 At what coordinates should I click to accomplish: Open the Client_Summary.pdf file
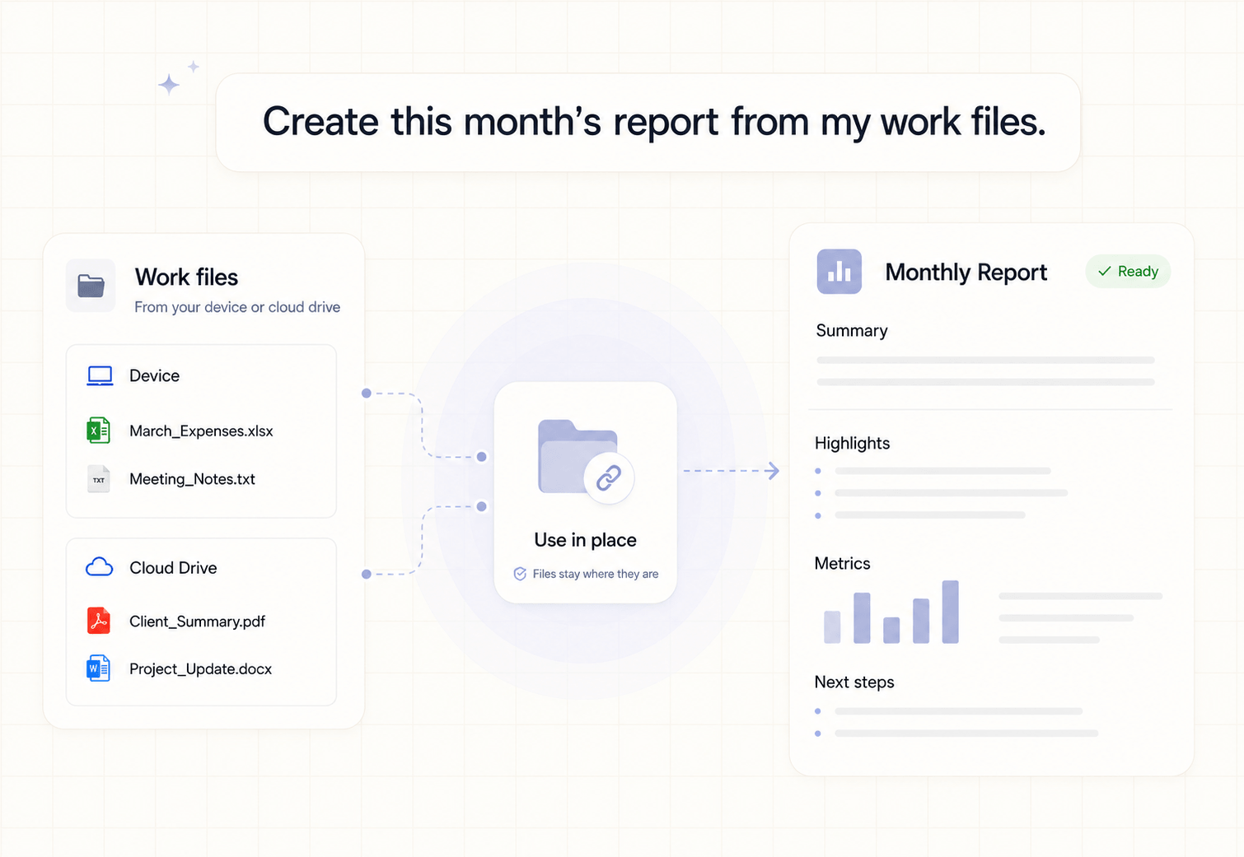(197, 622)
